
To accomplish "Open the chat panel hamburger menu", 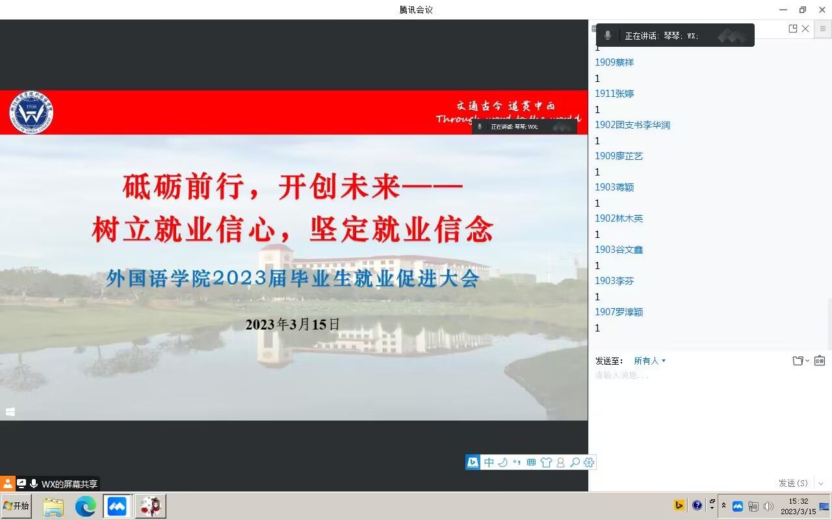I will [823, 29].
